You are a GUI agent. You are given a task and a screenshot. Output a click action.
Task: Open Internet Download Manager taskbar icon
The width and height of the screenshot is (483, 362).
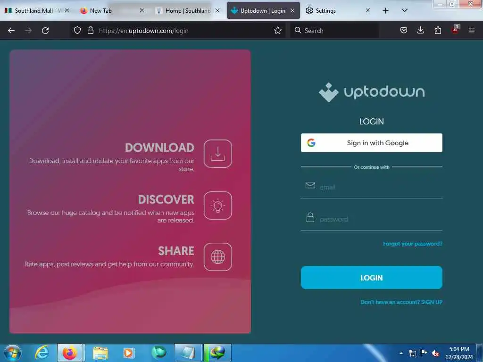[x=217, y=353]
